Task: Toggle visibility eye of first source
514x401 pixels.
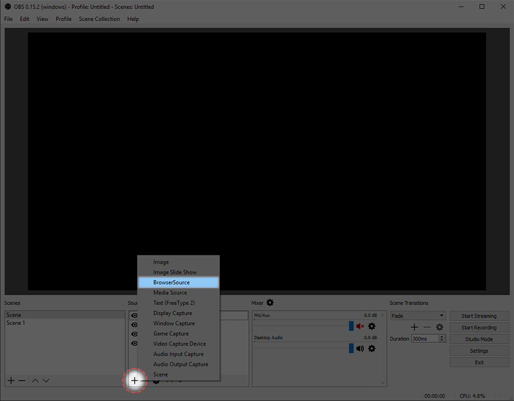Action: pyautogui.click(x=134, y=315)
